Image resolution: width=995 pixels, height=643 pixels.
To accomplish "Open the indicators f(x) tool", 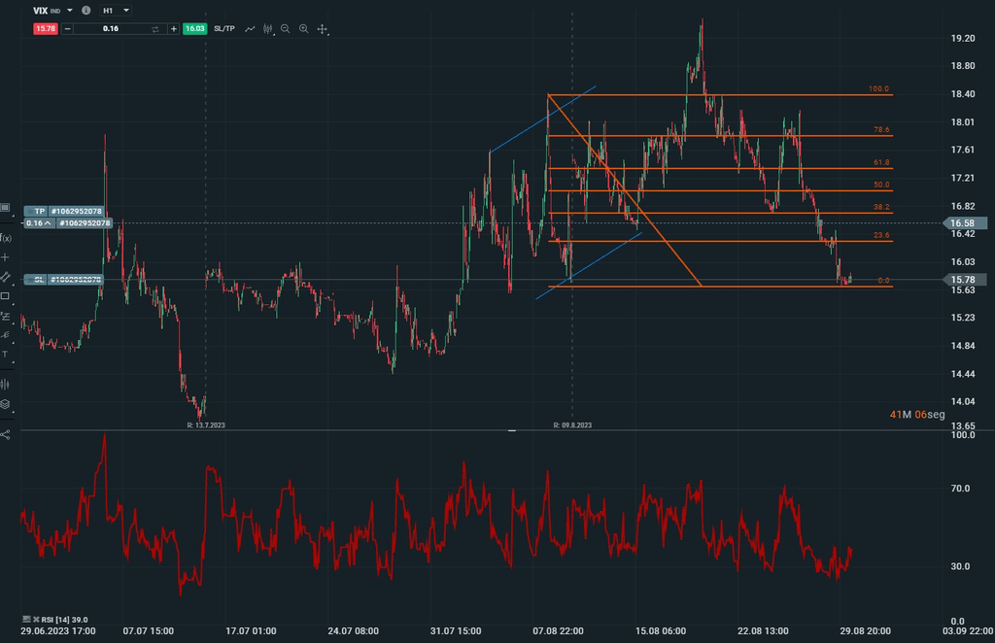I will (x=6, y=238).
